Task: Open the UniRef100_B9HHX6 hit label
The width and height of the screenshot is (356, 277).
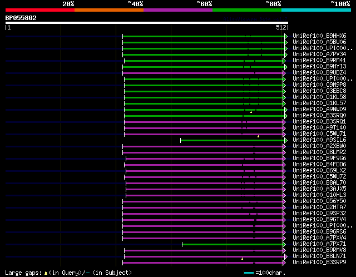Action: coord(319,36)
